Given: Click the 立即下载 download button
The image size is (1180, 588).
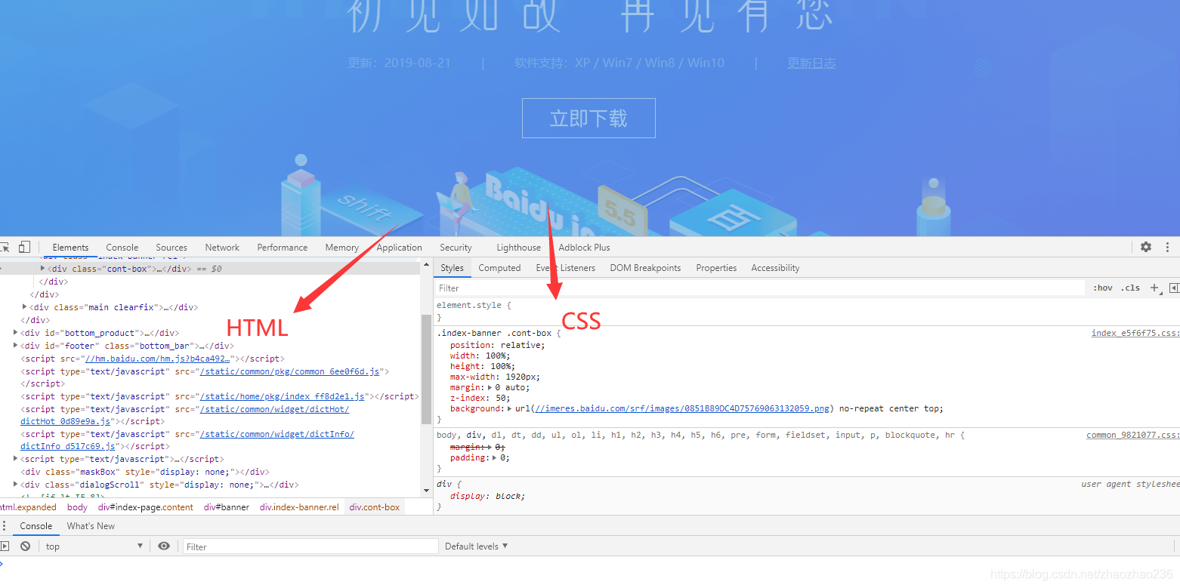Looking at the screenshot, I should pyautogui.click(x=588, y=119).
